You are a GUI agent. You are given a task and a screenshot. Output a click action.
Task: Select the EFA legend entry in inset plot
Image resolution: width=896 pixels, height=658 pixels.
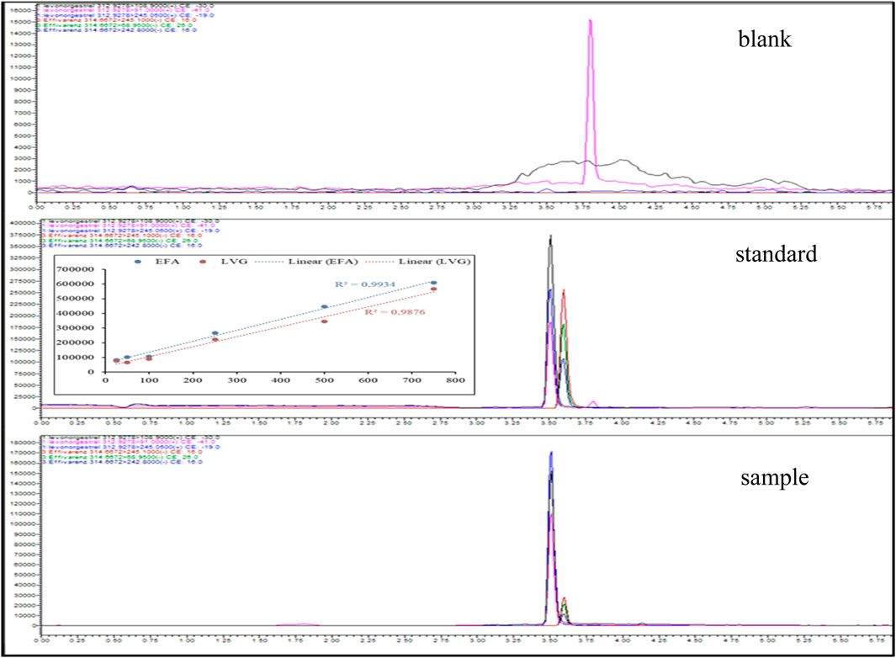tap(157, 261)
